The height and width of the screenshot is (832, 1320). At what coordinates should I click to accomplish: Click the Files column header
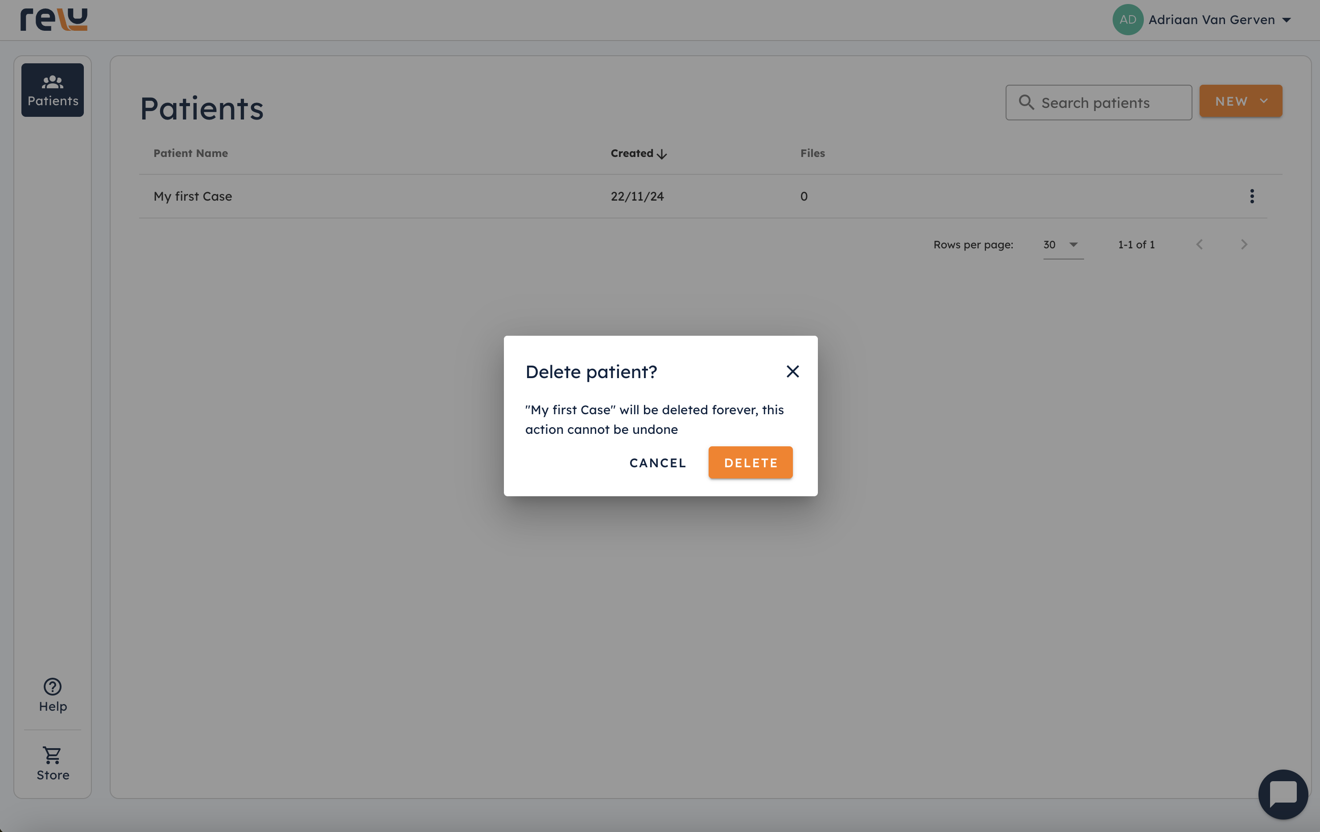812,153
